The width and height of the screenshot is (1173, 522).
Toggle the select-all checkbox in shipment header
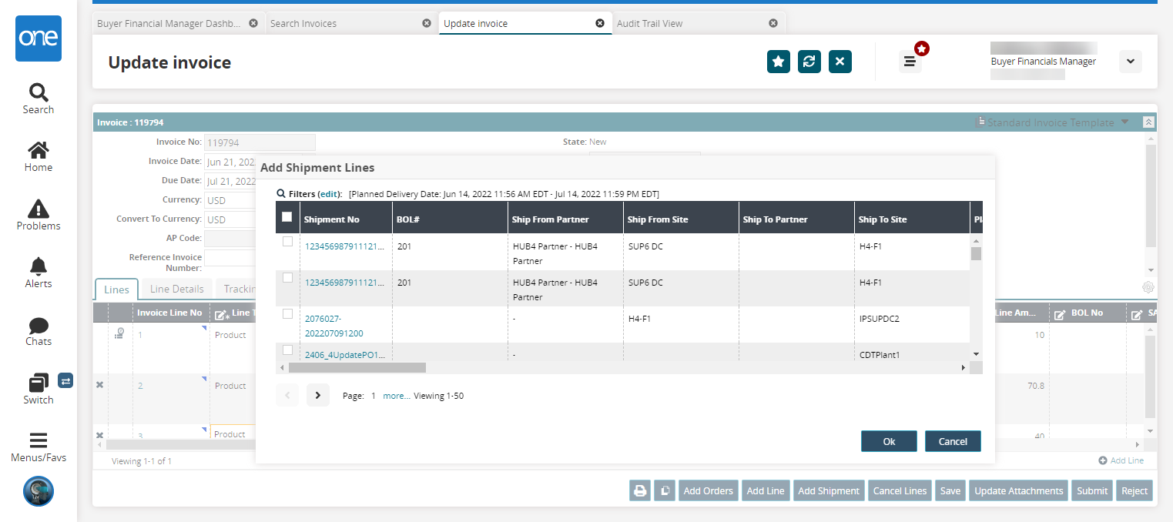[x=287, y=217]
